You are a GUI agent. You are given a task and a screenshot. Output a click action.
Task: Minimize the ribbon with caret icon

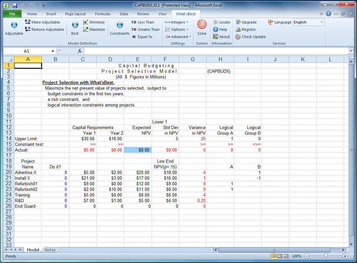[x=321, y=14]
